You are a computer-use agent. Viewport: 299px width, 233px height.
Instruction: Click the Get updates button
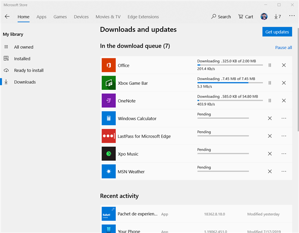[277, 32]
